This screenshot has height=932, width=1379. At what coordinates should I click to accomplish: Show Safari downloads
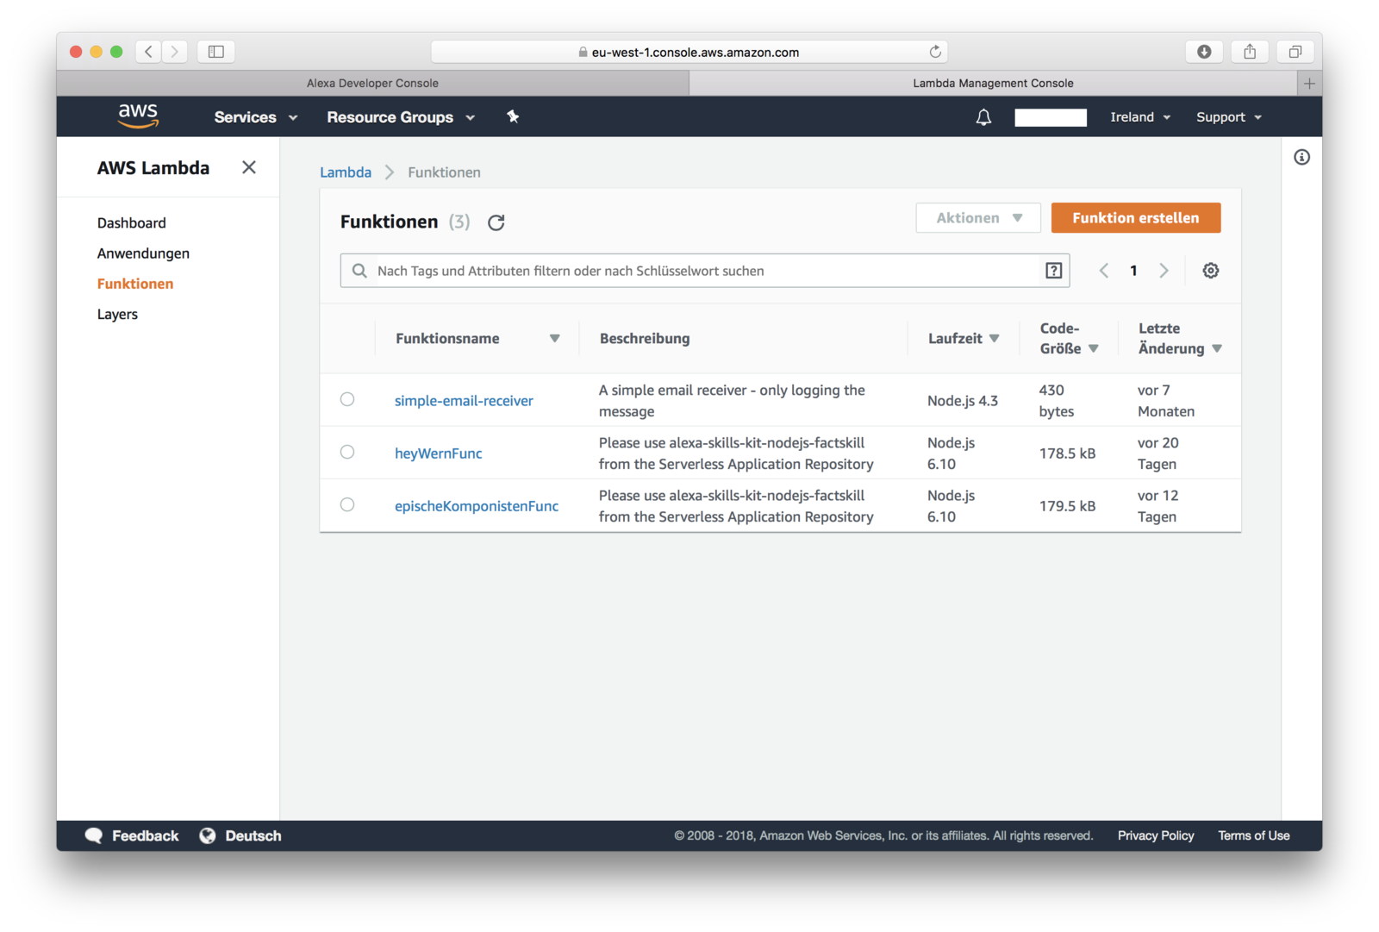click(x=1204, y=52)
